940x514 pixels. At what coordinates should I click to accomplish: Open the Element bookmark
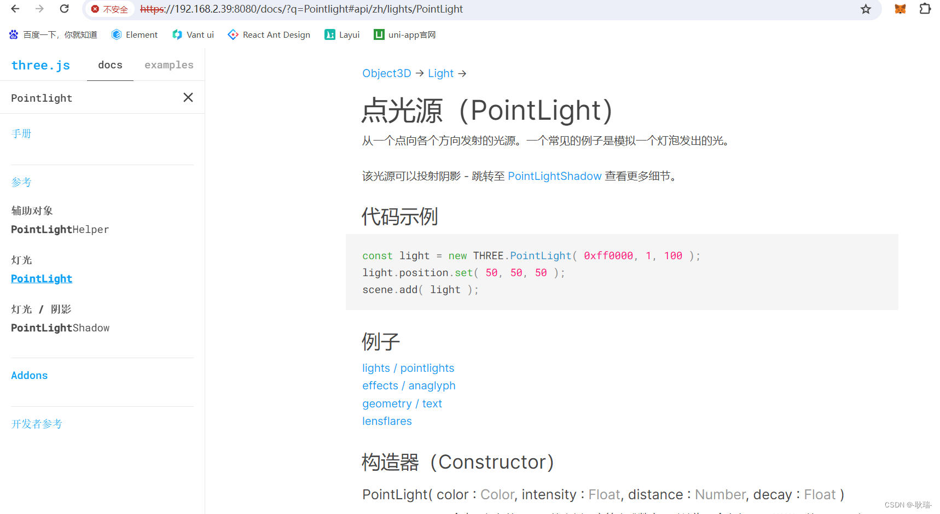(x=135, y=34)
